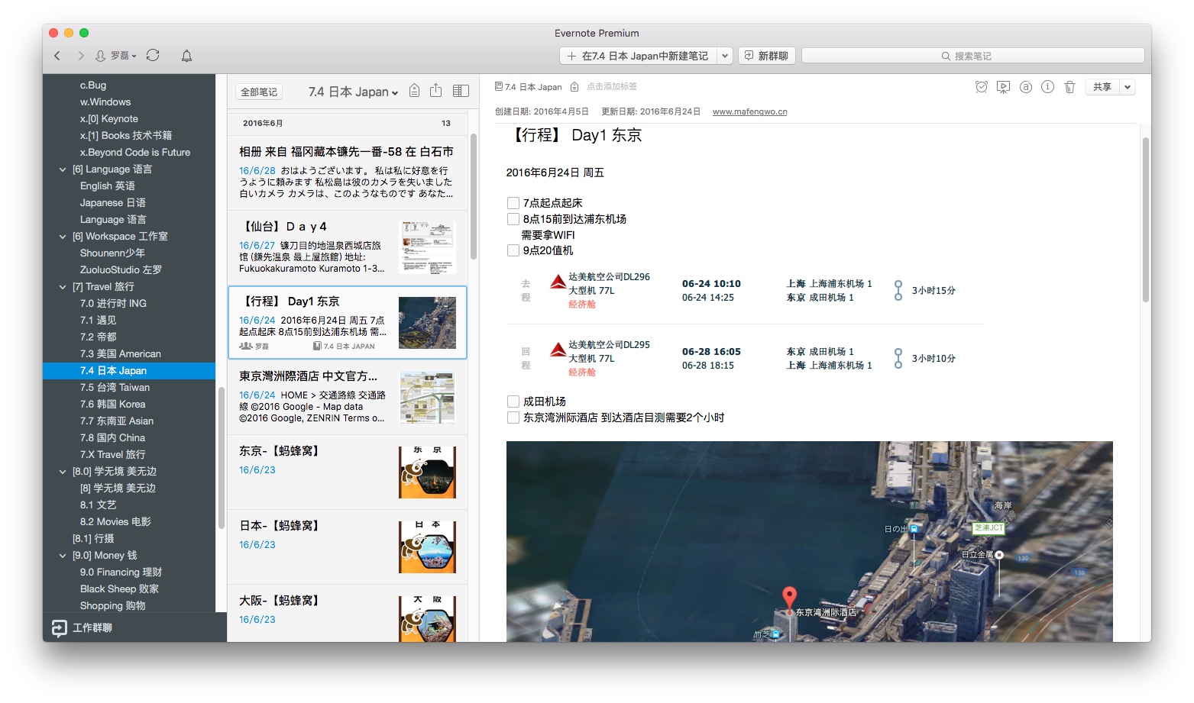
Task: Click the notebook icon before 7.4 日本 Japan
Action: coord(499,86)
